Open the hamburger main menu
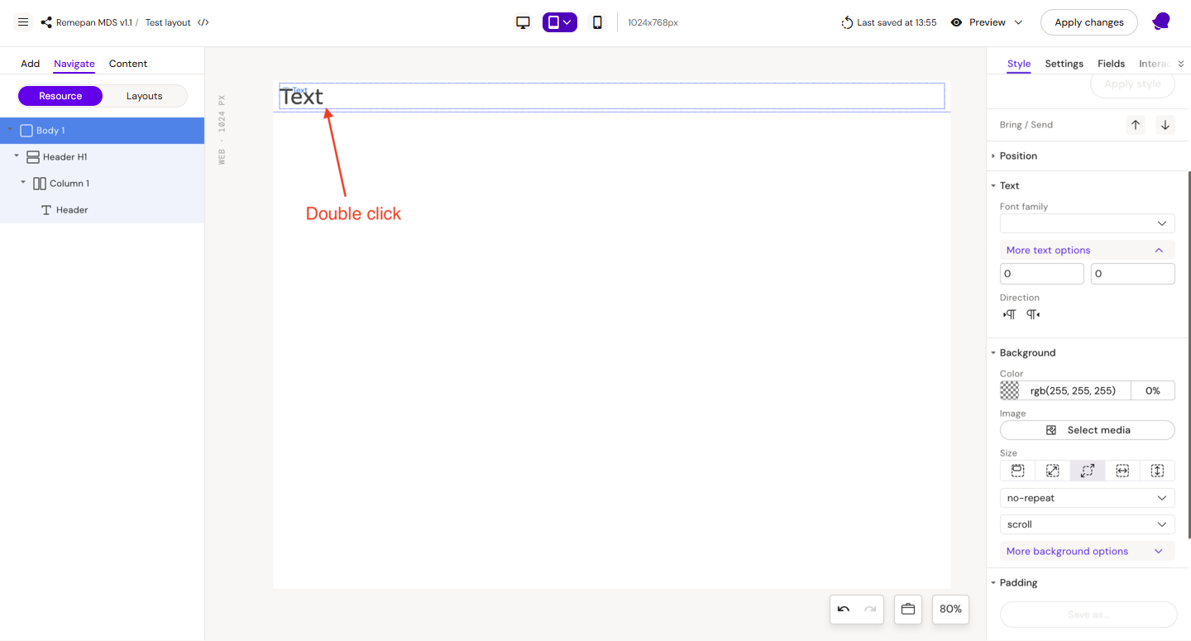The image size is (1191, 641). click(x=23, y=22)
